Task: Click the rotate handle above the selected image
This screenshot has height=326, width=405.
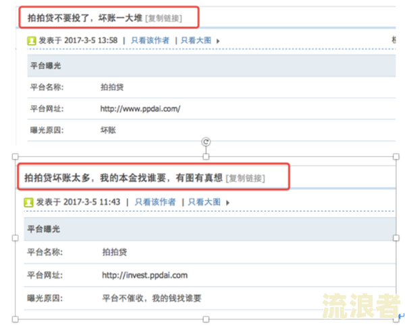Action: click(x=206, y=141)
